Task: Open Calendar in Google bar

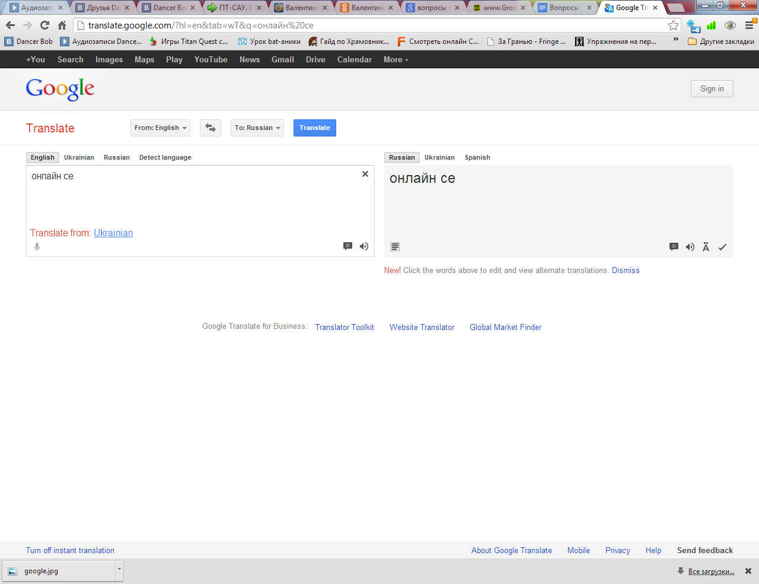Action: [355, 59]
